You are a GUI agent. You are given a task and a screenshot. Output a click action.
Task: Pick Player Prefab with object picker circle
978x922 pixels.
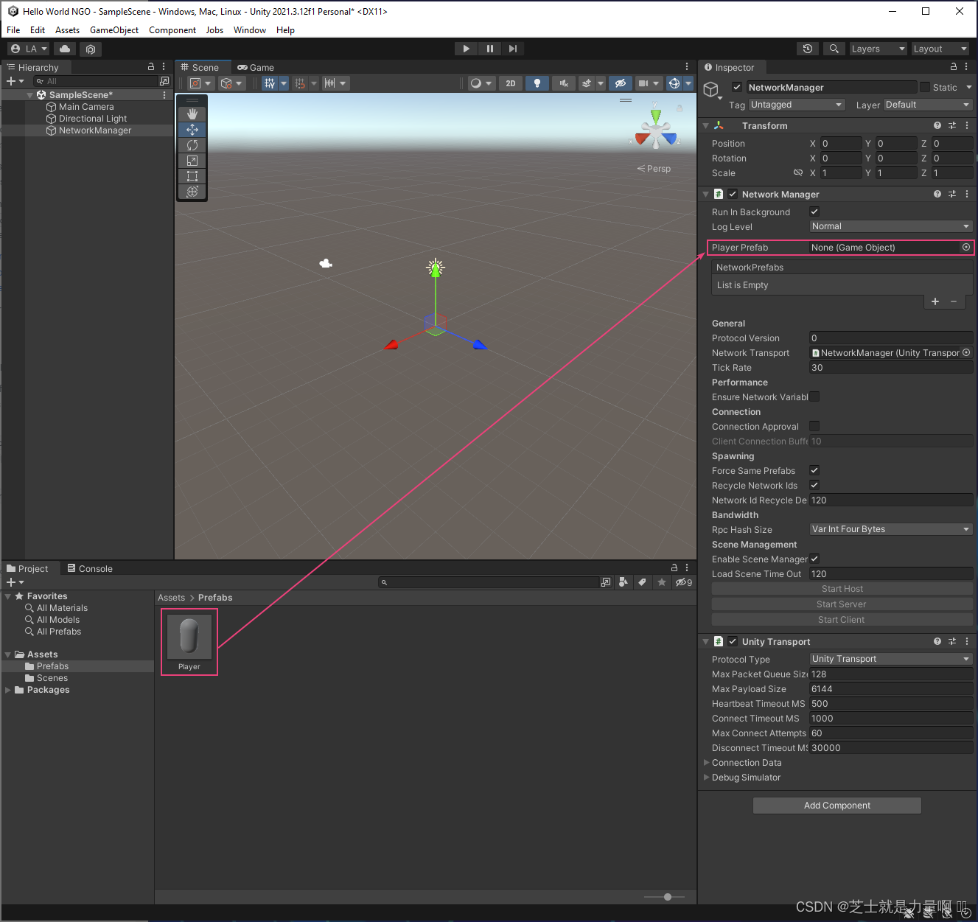(966, 248)
